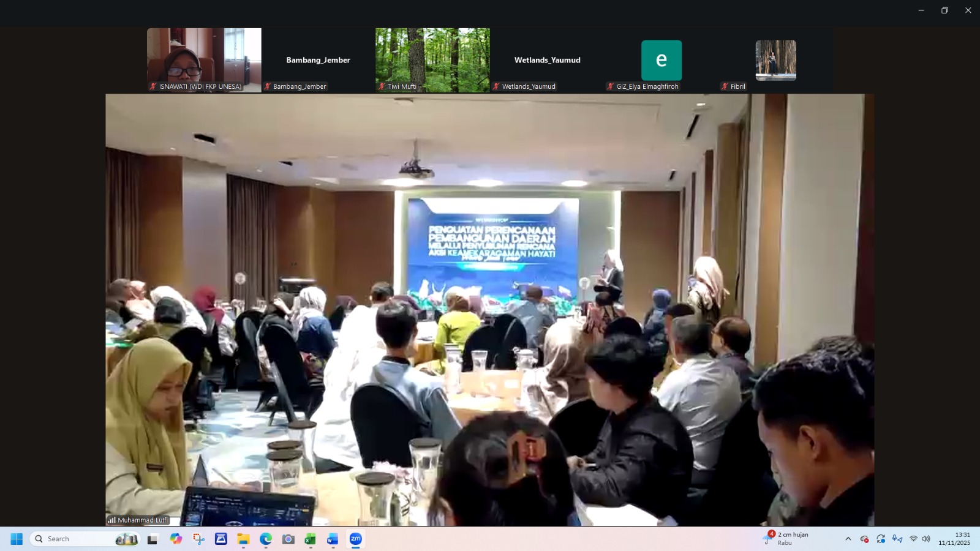
Task: Open the Zoom app in the taskbar
Action: click(355, 539)
